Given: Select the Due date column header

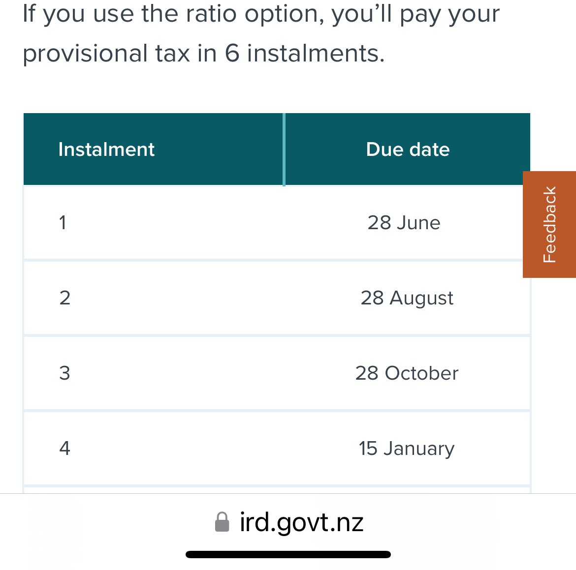Looking at the screenshot, I should [x=408, y=150].
